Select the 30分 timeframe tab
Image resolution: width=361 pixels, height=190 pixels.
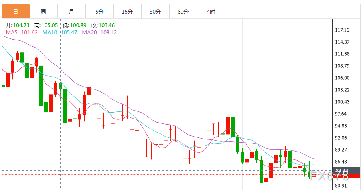pyautogui.click(x=155, y=11)
